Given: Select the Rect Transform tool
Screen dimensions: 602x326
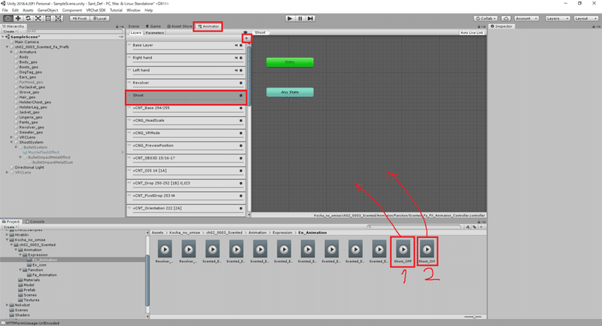Looking at the screenshot, I should click(x=48, y=18).
